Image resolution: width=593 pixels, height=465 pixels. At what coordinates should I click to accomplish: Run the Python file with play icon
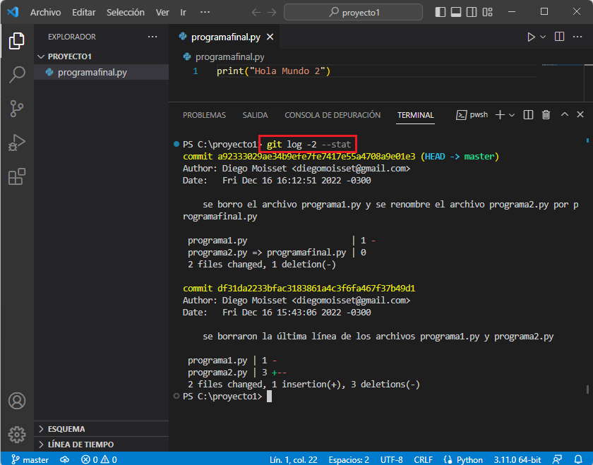[x=531, y=37]
